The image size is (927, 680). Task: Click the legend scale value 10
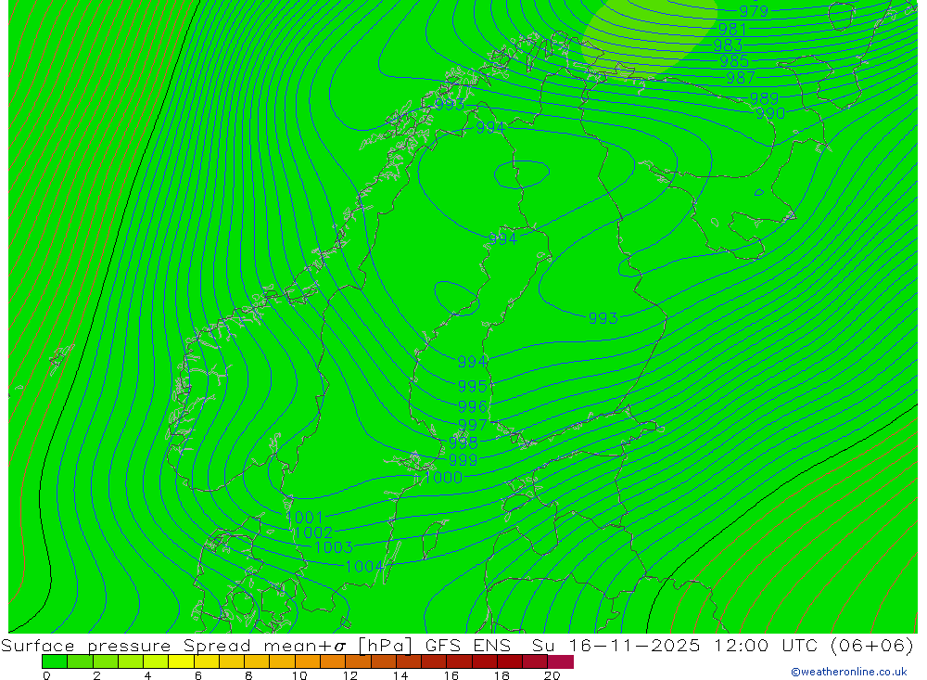(x=299, y=675)
